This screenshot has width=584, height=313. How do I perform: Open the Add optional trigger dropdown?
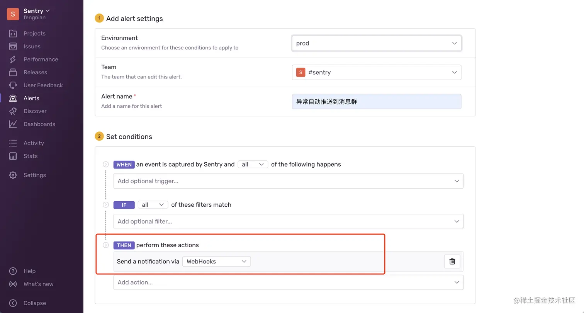click(x=289, y=181)
